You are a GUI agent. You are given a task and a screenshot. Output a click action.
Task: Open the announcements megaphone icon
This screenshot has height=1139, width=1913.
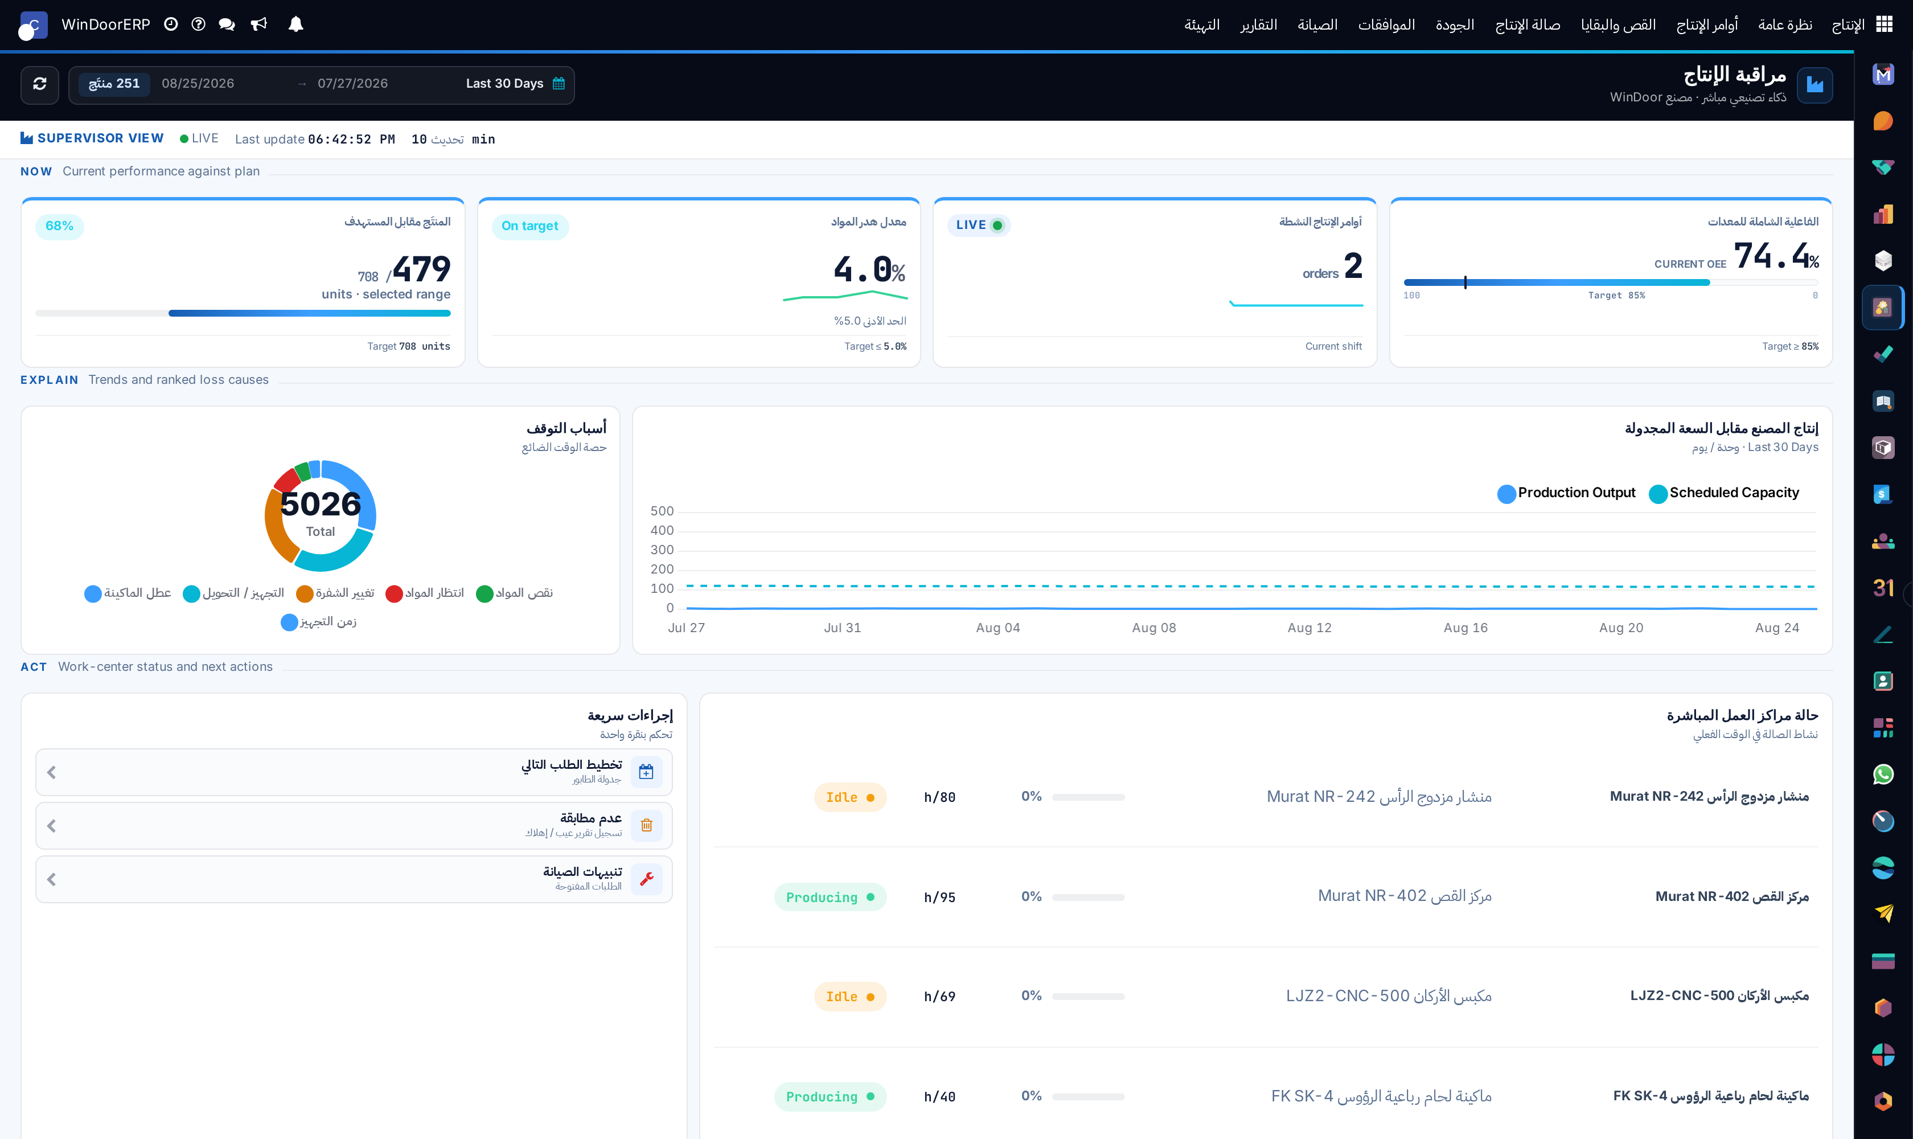point(260,24)
